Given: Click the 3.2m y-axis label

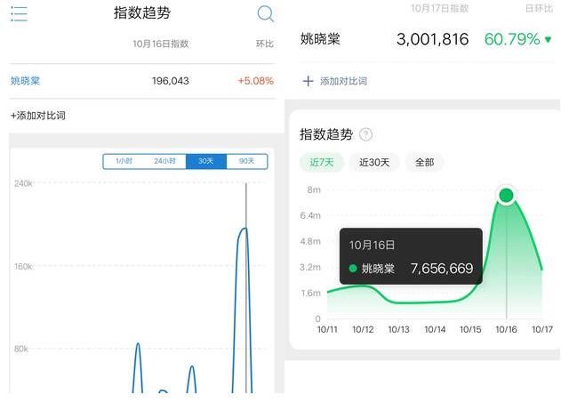Looking at the screenshot, I should [310, 267].
